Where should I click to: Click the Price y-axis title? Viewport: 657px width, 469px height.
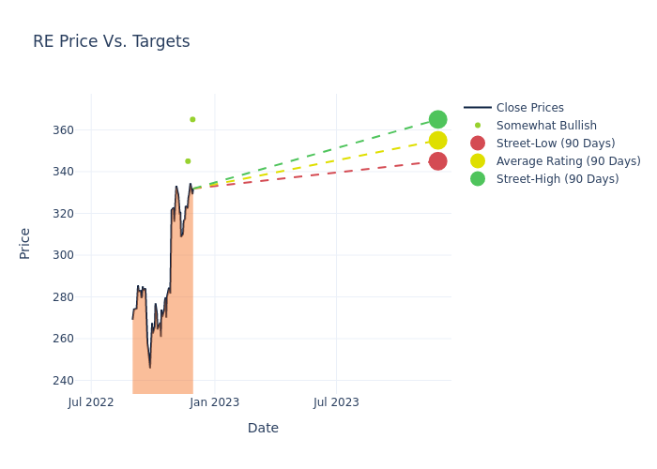tap(25, 243)
